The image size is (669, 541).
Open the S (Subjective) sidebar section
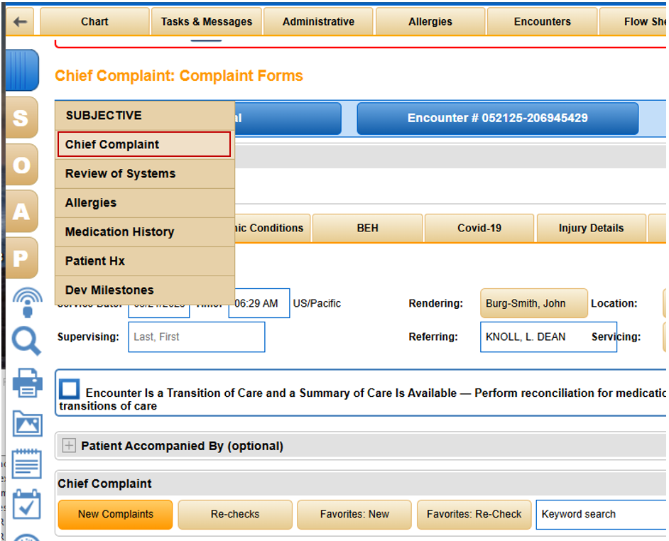(x=21, y=117)
